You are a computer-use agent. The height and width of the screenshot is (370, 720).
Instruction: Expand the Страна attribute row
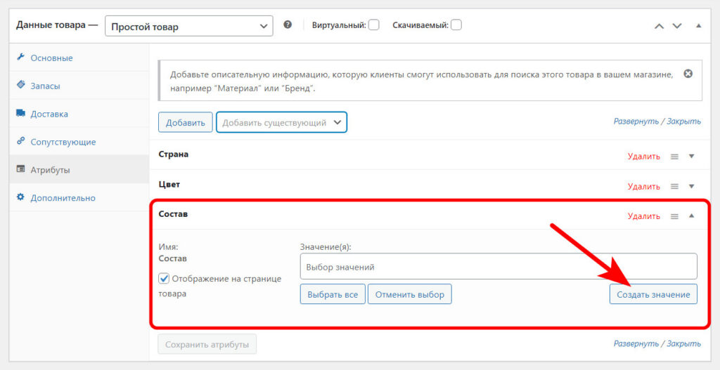click(x=692, y=157)
